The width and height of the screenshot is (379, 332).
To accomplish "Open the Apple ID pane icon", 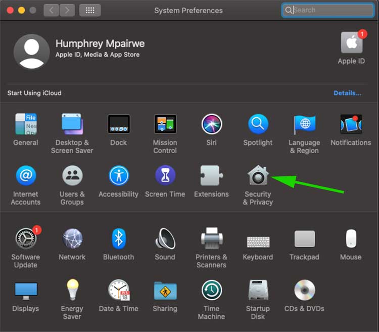I will coord(351,42).
